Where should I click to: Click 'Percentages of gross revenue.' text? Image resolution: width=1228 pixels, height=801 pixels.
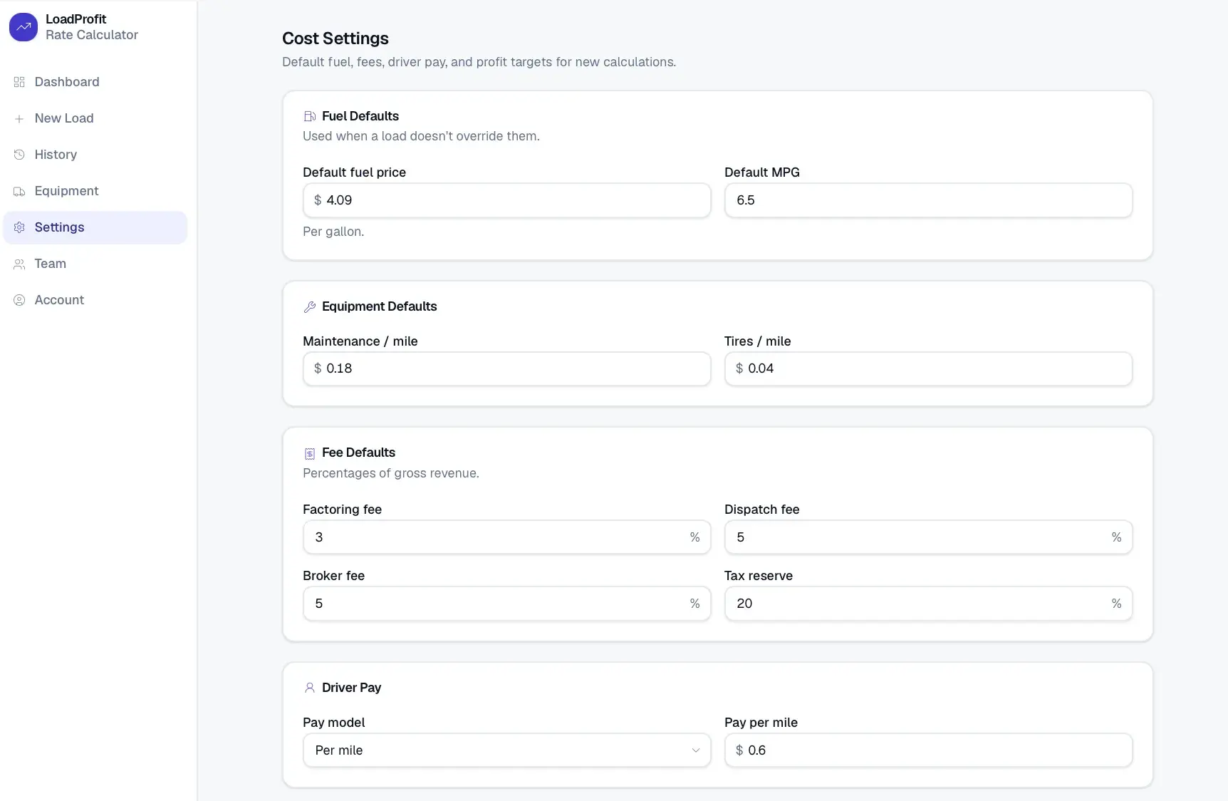click(391, 473)
